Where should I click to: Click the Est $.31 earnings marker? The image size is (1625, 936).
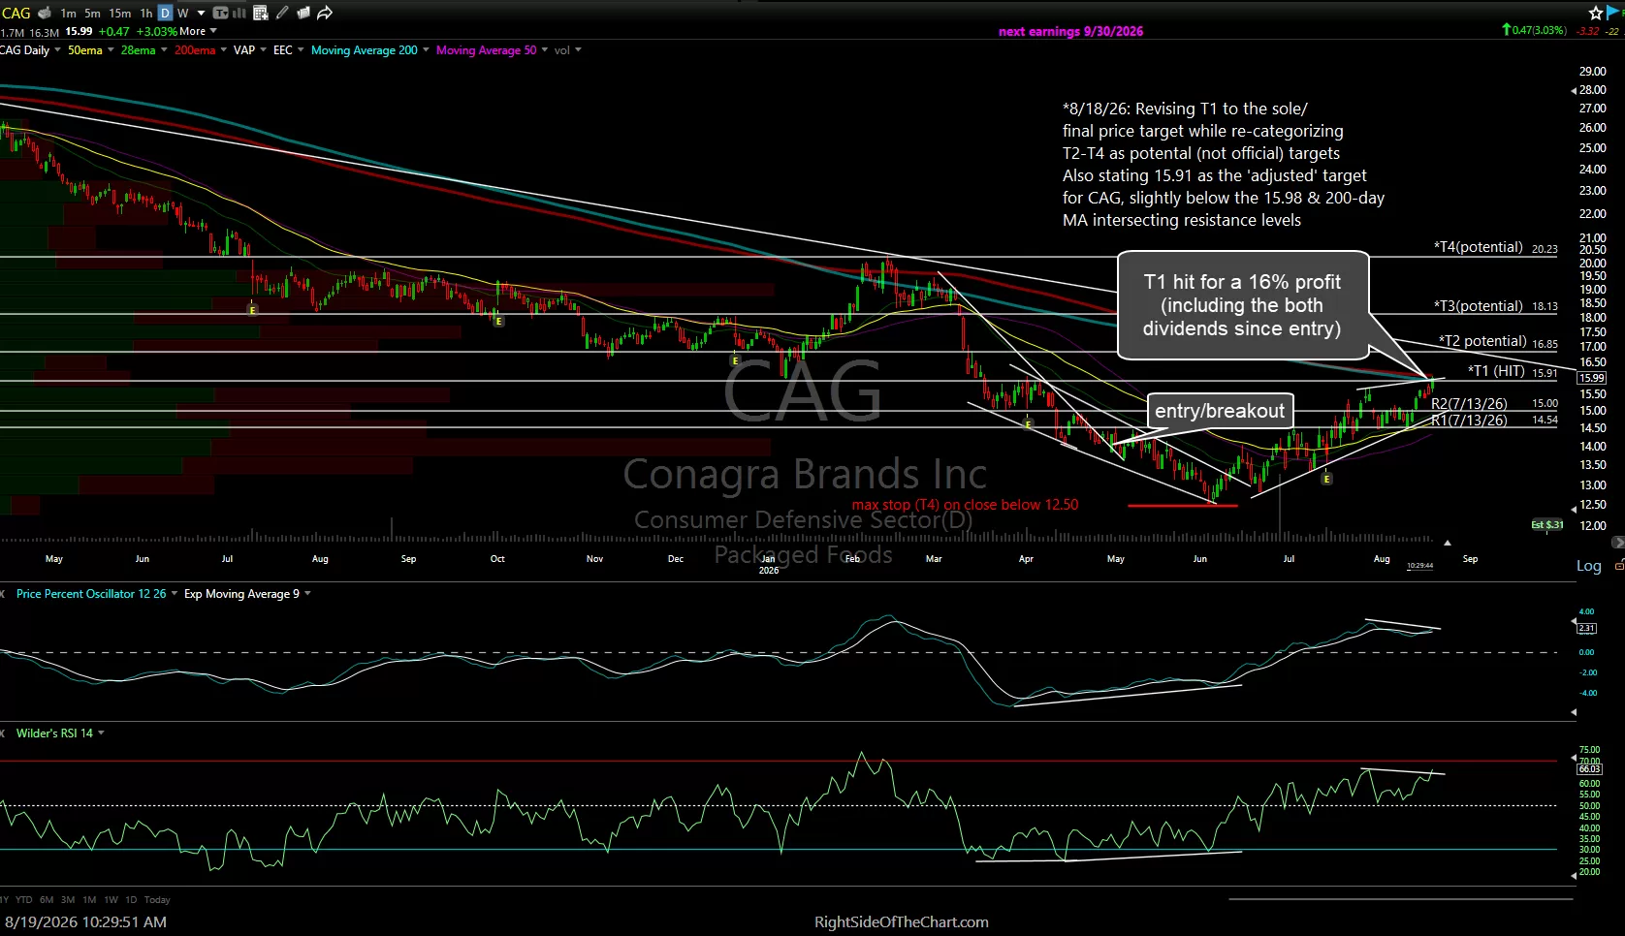[x=1546, y=524]
